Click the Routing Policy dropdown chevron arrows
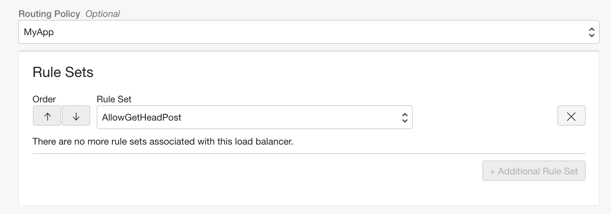This screenshot has height=214, width=611. point(591,32)
